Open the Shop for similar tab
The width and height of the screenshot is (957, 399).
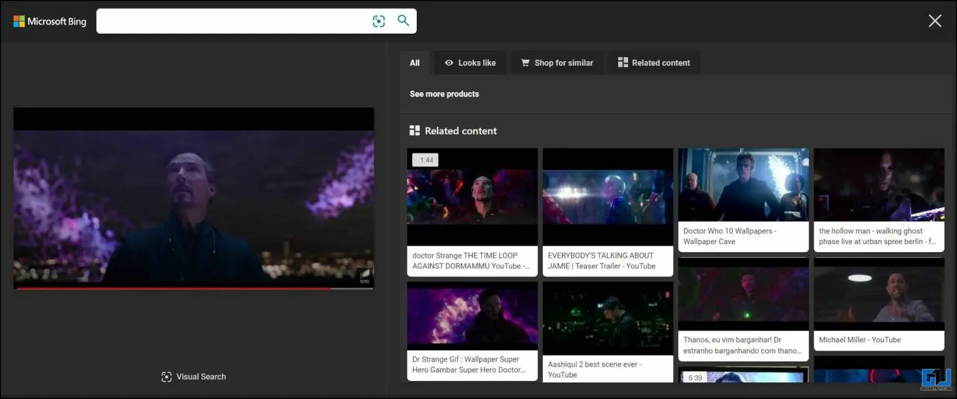click(x=557, y=62)
